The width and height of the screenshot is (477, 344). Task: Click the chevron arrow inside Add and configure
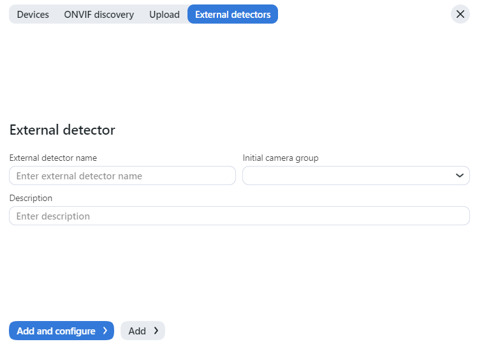click(x=105, y=331)
